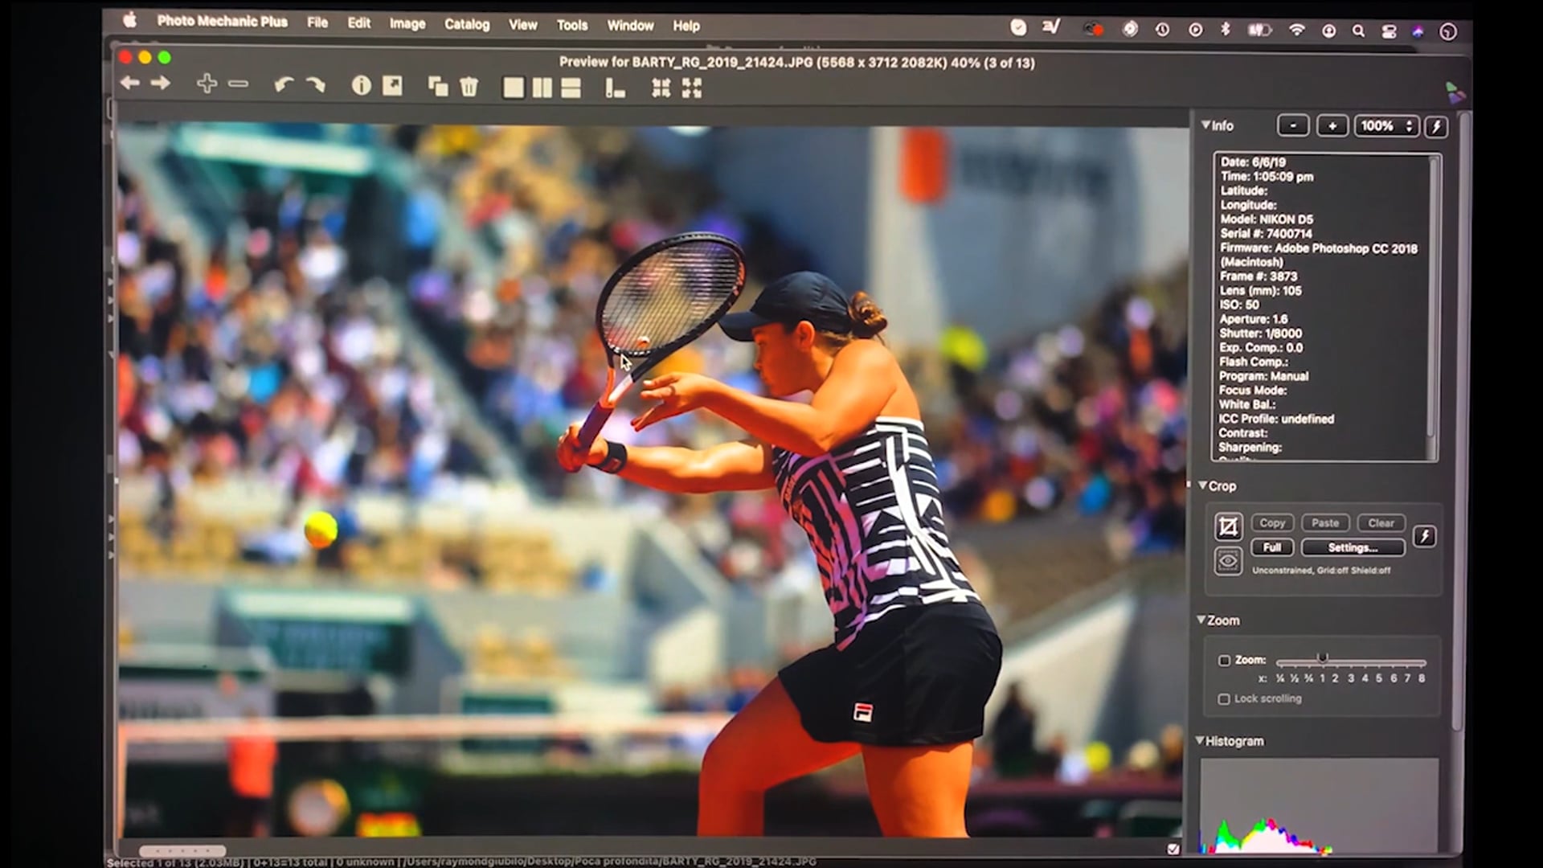Viewport: 1543px width, 868px height.
Task: Switch to side-by-side view layout
Action: 542,88
